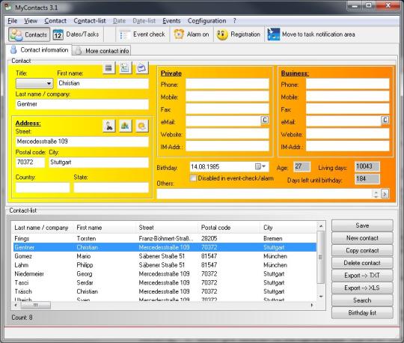Image resolution: width=404 pixels, height=343 pixels.
Task: Click the Birthday list button
Action: click(x=362, y=313)
